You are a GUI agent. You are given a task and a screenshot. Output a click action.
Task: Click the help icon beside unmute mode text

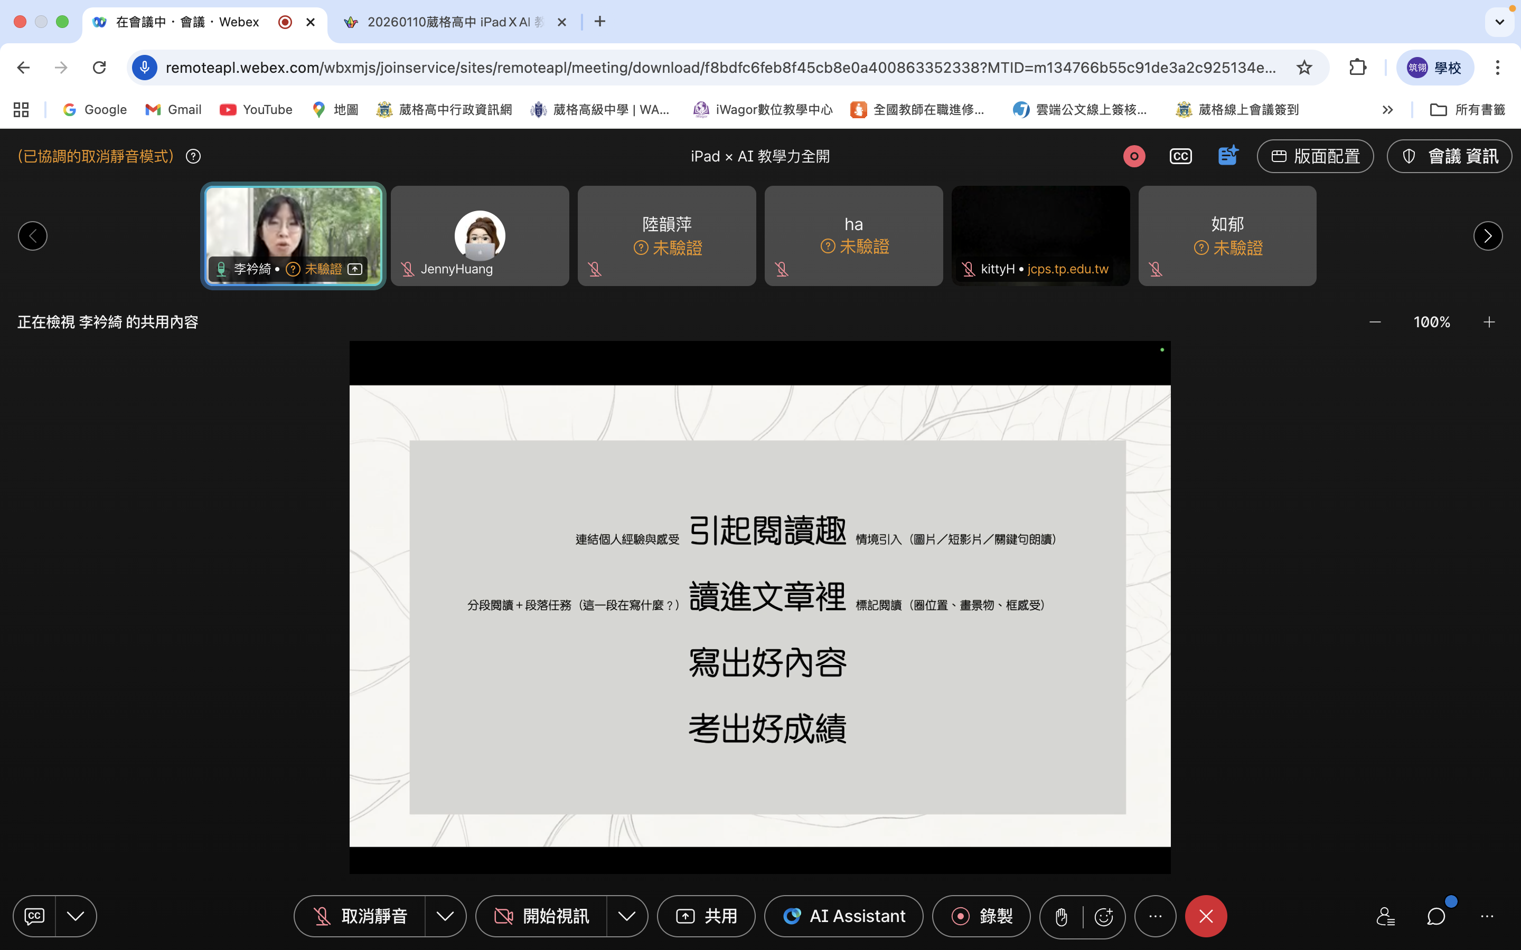tap(194, 156)
